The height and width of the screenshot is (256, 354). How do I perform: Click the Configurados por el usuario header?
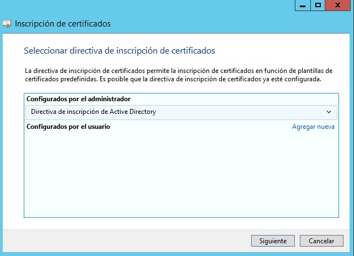(69, 127)
